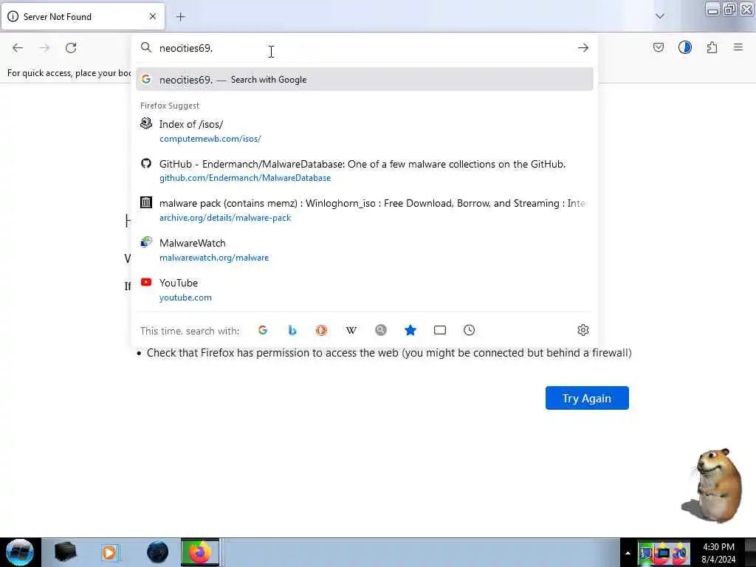The image size is (756, 567).
Task: Open Save to Pocket icon
Action: coord(658,47)
